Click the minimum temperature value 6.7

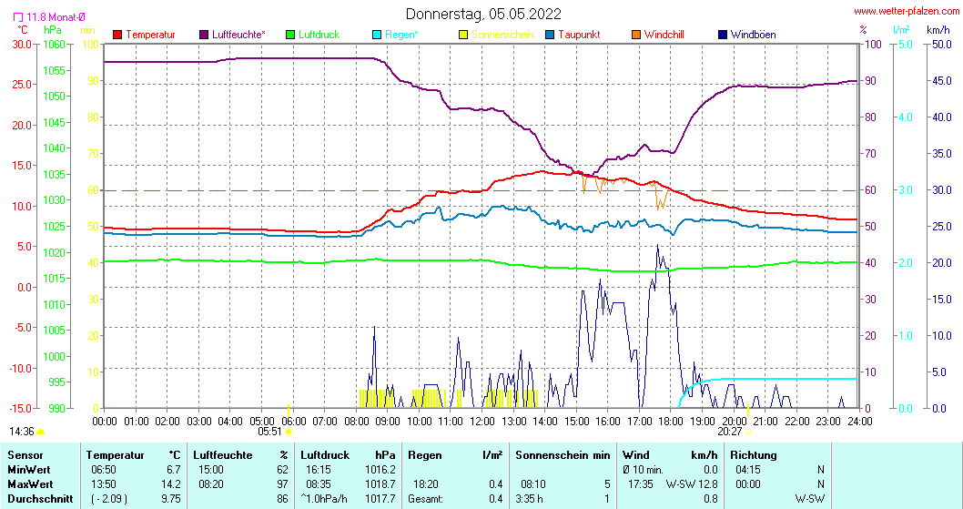click(174, 470)
